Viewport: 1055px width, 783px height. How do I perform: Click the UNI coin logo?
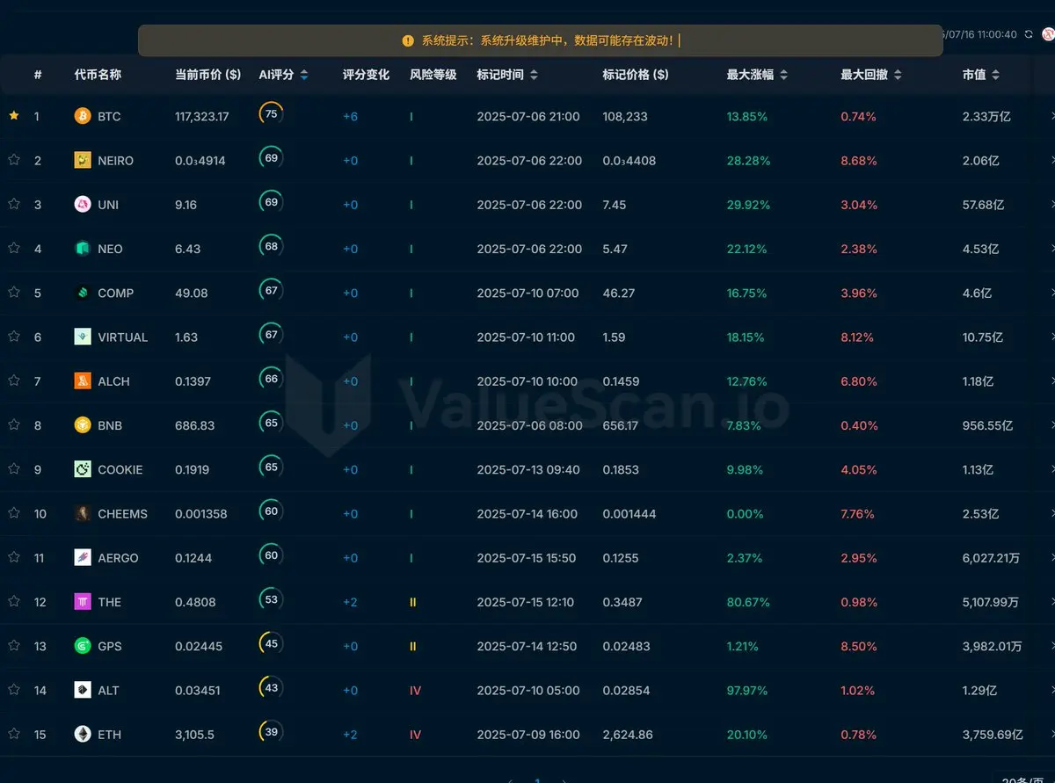point(83,204)
